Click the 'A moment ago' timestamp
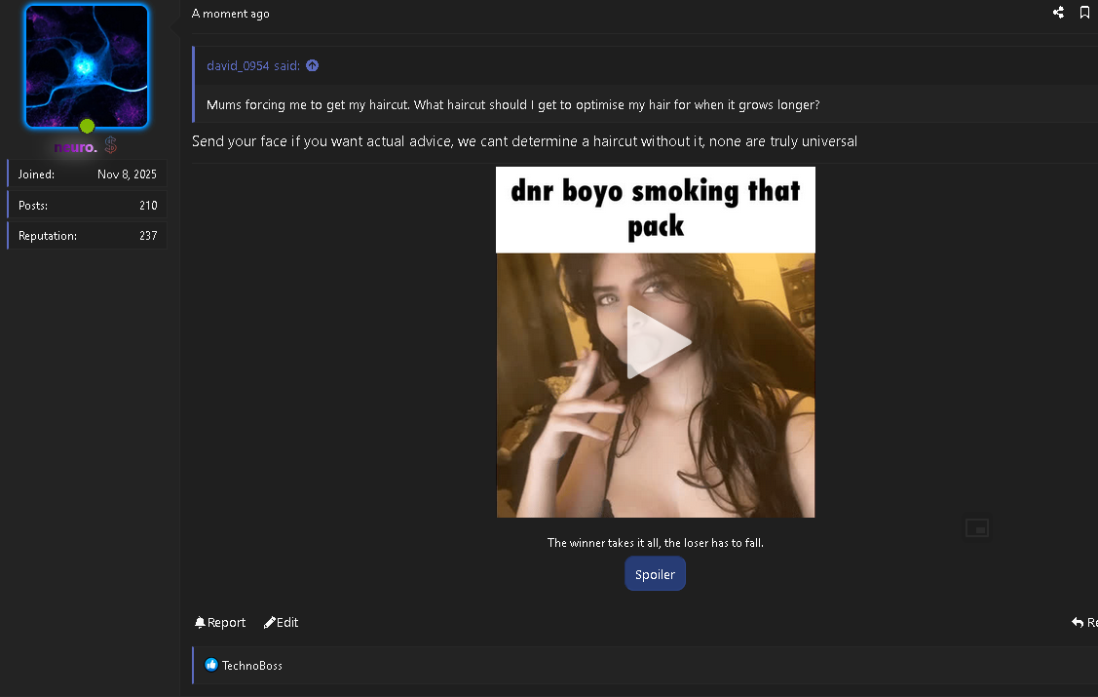 pos(230,14)
